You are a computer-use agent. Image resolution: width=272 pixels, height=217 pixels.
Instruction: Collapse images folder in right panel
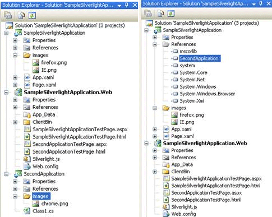[155, 108]
